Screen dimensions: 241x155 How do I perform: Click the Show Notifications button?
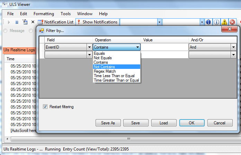pyautogui.click(x=98, y=22)
